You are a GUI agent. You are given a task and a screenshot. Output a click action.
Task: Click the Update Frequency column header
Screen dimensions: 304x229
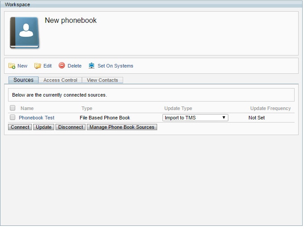(270, 108)
